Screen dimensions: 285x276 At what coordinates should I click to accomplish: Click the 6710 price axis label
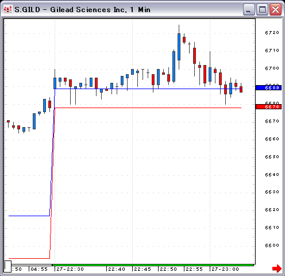point(272,51)
